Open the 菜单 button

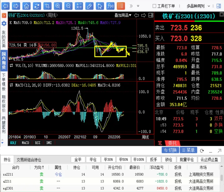point(189,150)
